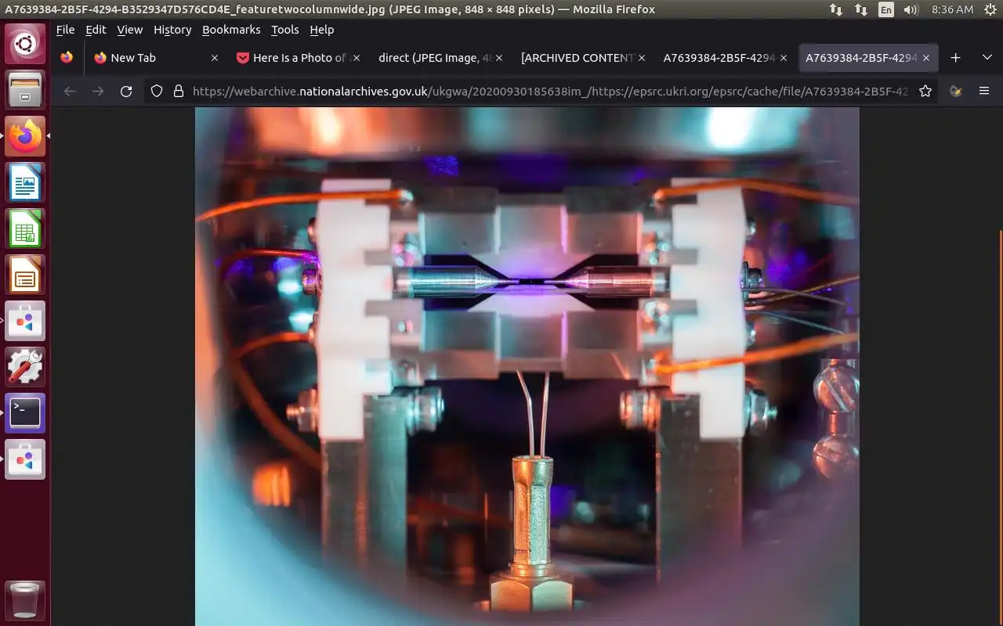Open the Terminal from the dock

[x=25, y=413]
